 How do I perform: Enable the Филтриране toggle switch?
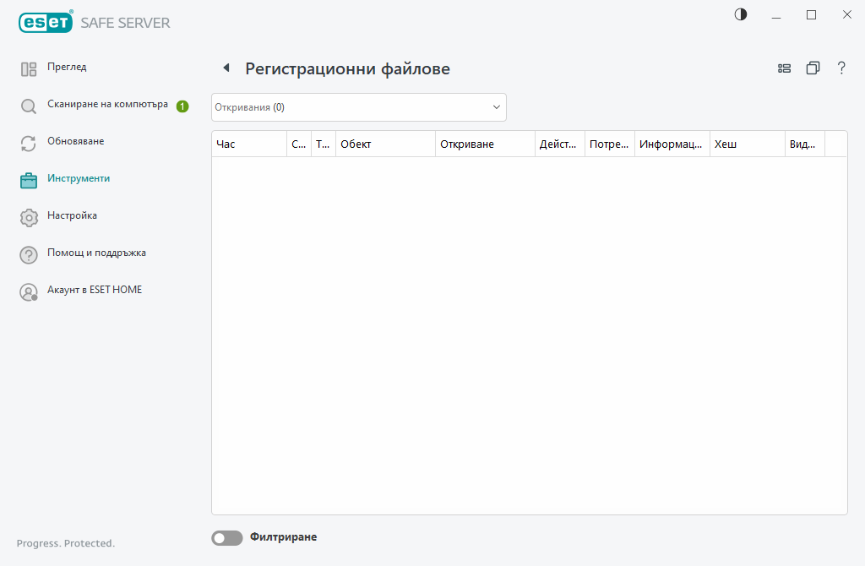click(226, 538)
